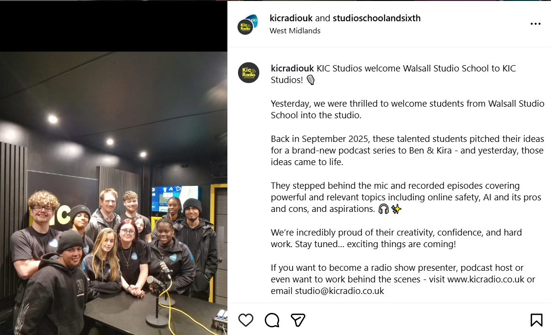Viewport: 551px width, 335px height.
Task: Click the KIC Radio avatar beside caption
Action: coord(249,72)
